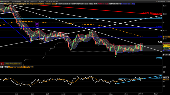Viewport: 170px width, 95px height.
Task: Click the 1,24 price scale value
Action: tap(164, 6)
